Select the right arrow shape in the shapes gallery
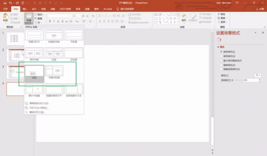Image resolution: width=267 pixels, height=156 pixels. coord(171,18)
